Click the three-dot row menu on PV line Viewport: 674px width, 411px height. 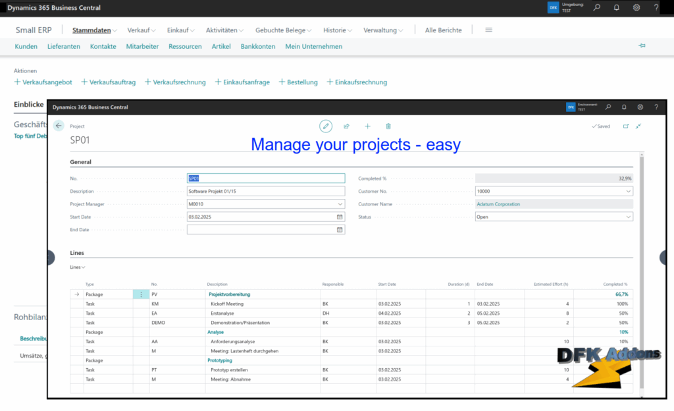141,294
